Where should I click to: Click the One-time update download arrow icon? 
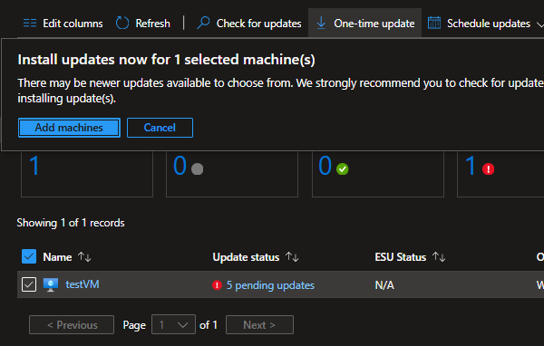click(321, 23)
